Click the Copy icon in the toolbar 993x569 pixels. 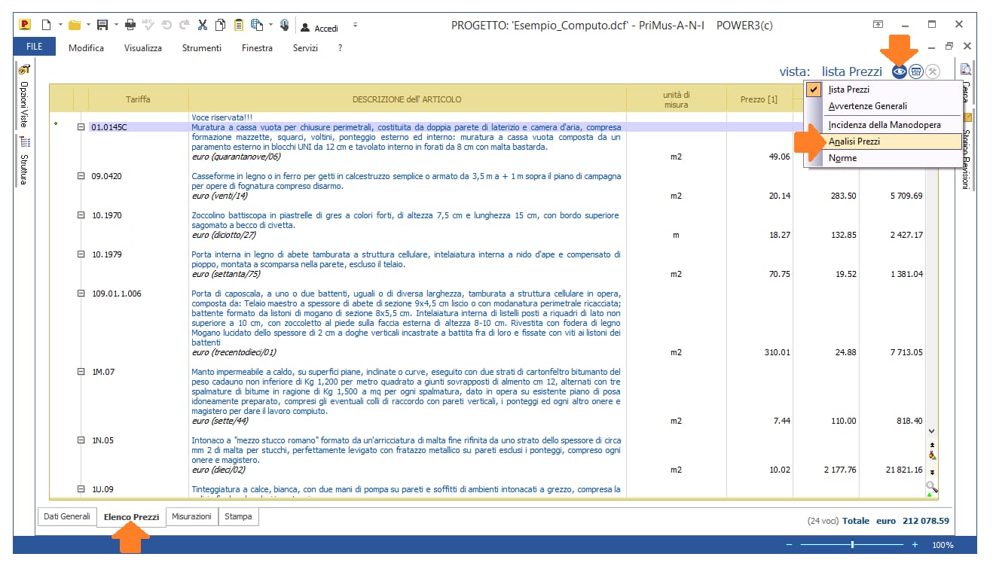click(219, 23)
